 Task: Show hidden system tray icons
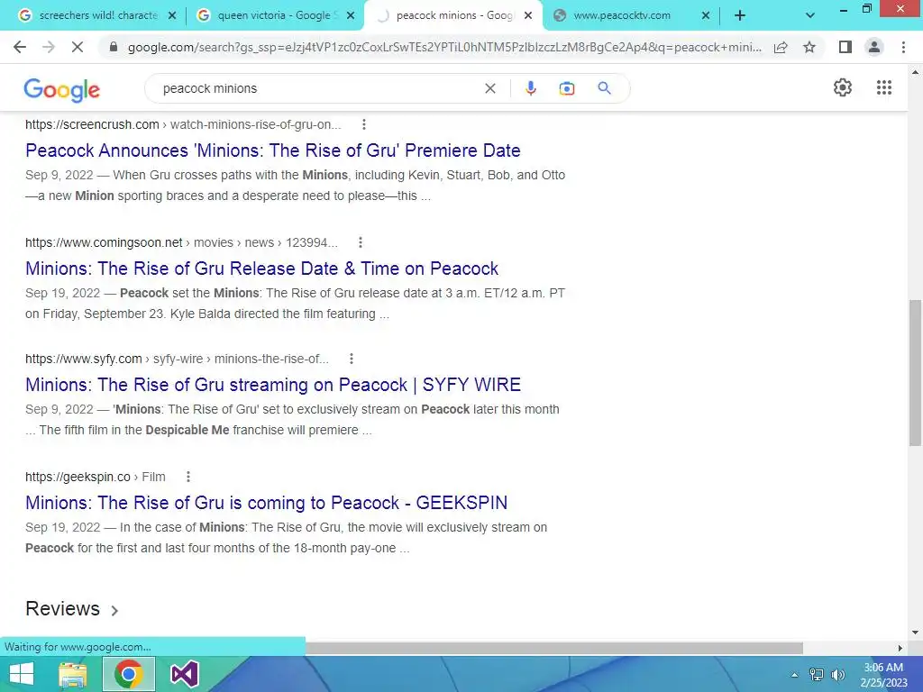coord(794,675)
